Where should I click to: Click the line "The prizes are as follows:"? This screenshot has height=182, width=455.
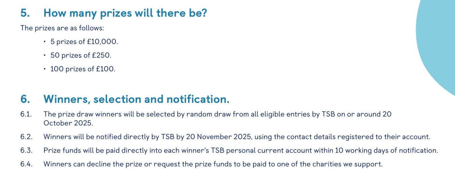click(62, 28)
